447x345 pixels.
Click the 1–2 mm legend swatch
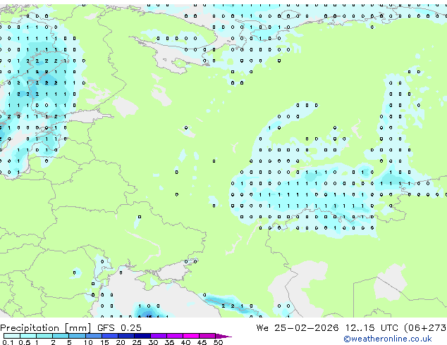44,336
